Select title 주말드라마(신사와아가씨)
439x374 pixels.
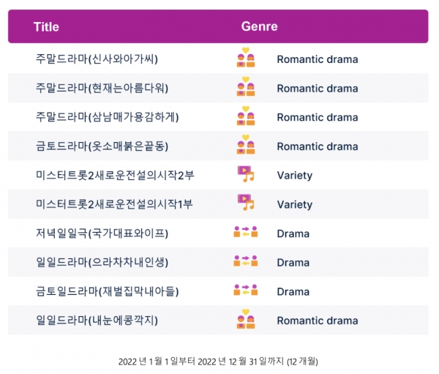(97, 59)
